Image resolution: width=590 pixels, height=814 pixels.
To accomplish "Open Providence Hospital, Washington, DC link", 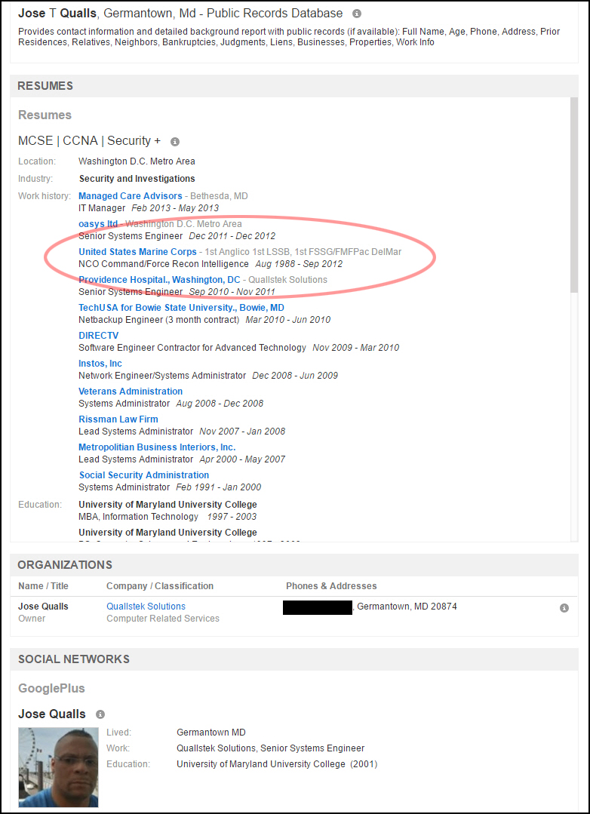I will click(x=159, y=280).
